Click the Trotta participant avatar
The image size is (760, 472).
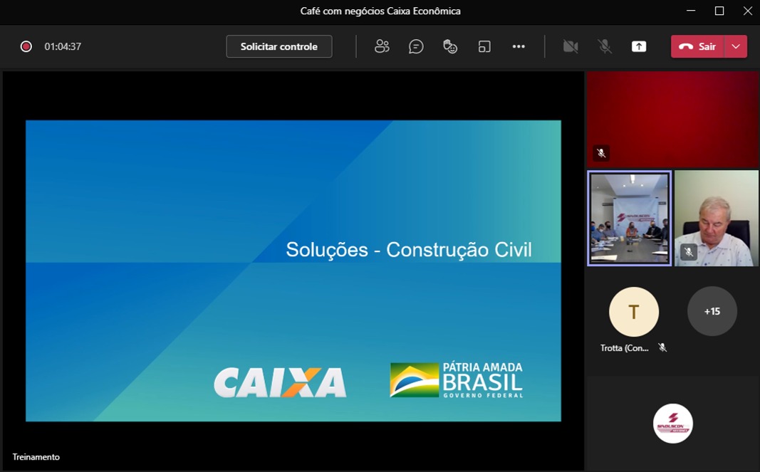[633, 312]
